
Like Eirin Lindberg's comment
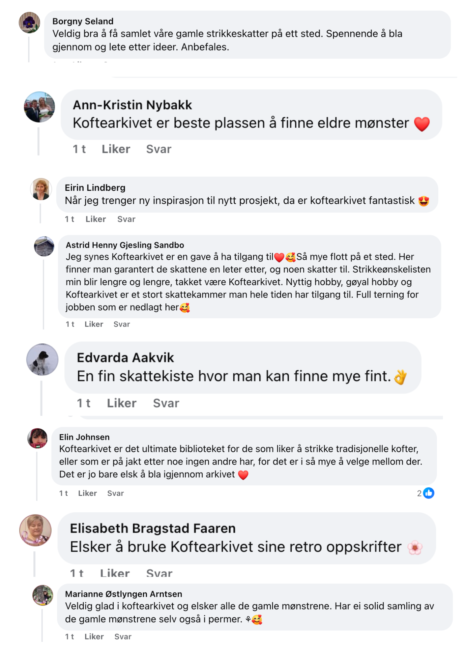coord(96,219)
